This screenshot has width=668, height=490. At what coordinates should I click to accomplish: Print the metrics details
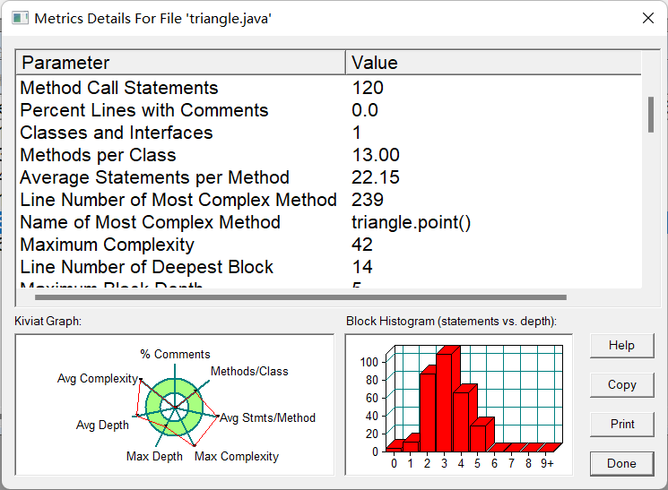621,424
